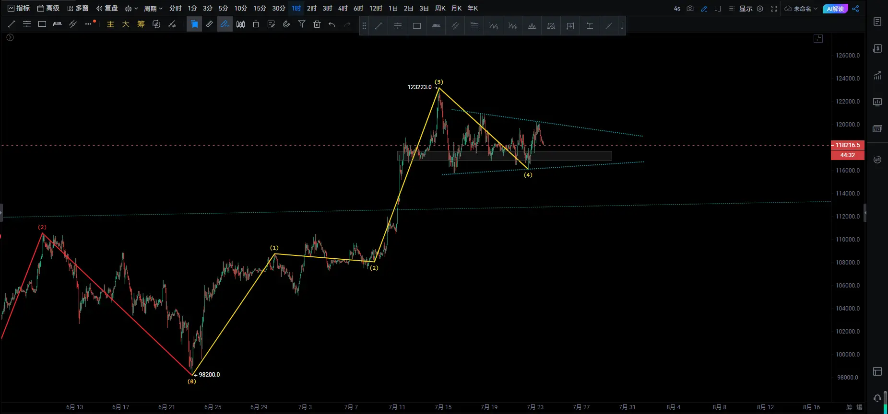
Task: Open the dollar trade panel in sidebar
Action: tap(877, 48)
